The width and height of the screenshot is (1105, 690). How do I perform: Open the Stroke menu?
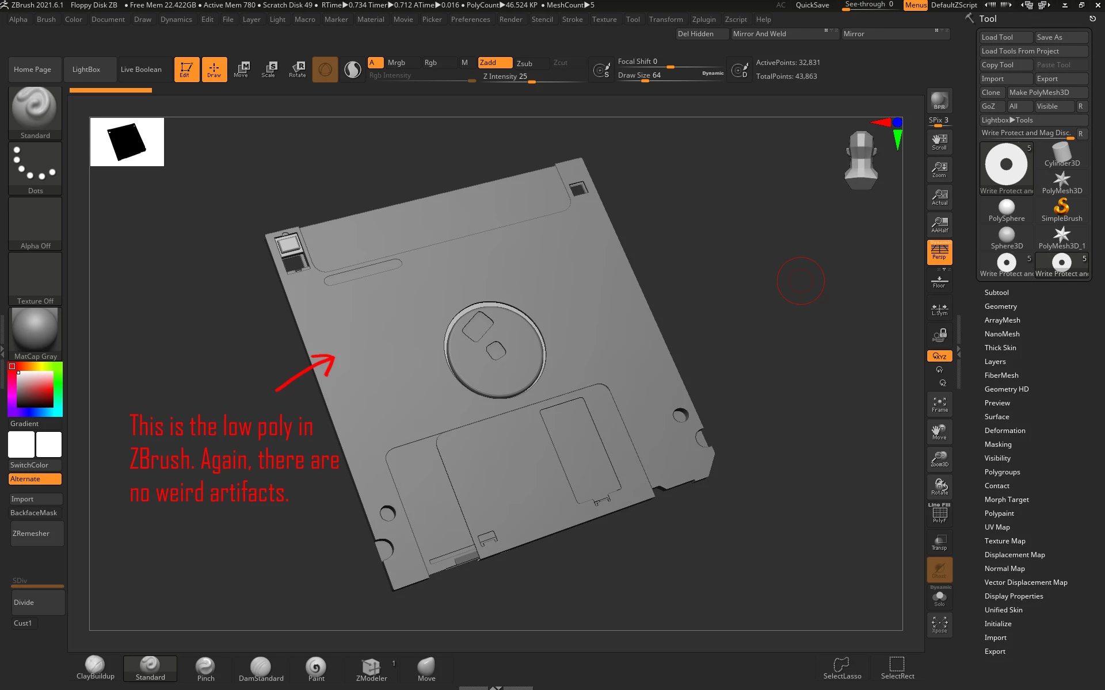coord(572,20)
